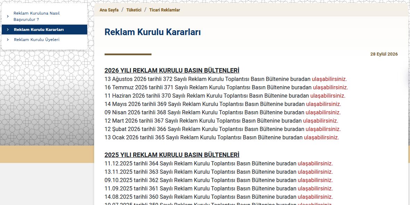Click '2025 YILI REKLAM KURULU BASIN BÜLTENLERİ' heading
The width and height of the screenshot is (410, 205).
click(172, 155)
